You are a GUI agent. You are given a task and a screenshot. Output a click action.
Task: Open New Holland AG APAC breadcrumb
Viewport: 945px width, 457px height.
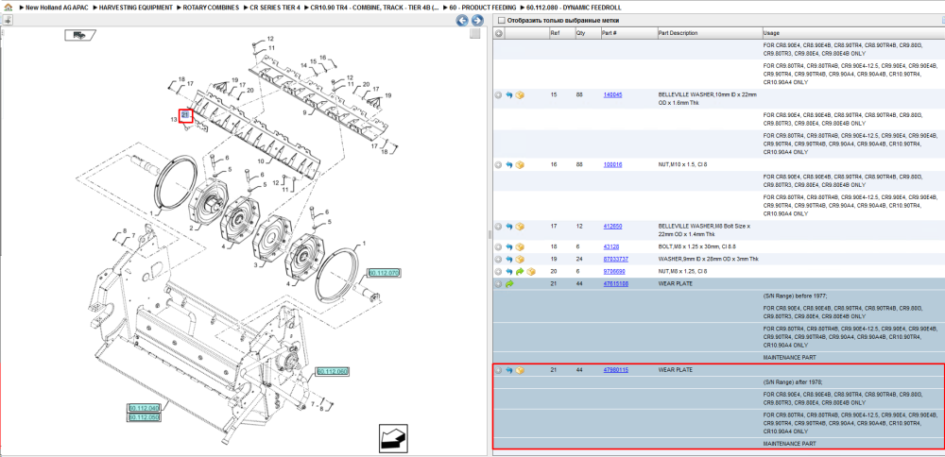(x=58, y=8)
